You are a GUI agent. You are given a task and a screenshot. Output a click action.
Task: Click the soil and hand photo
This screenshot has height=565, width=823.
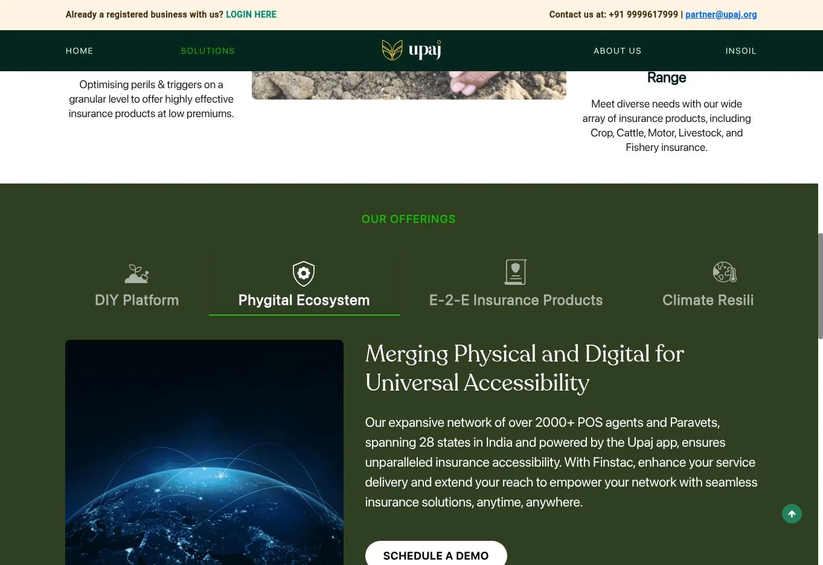pos(409,85)
